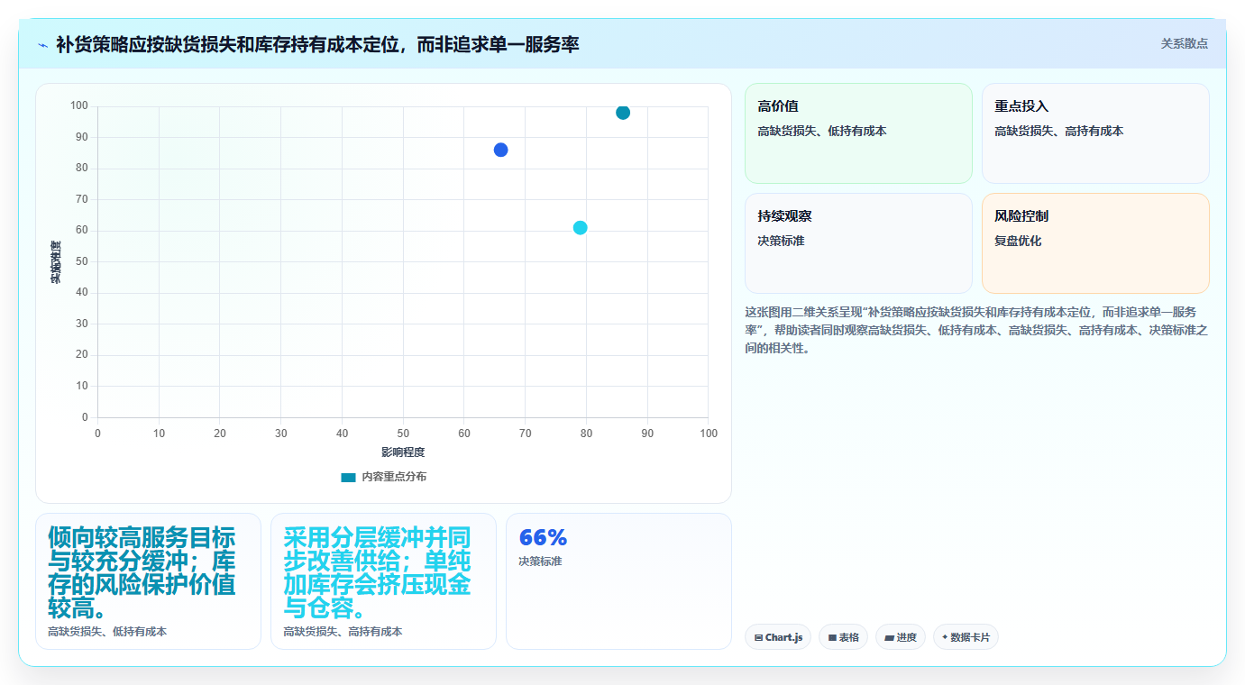Click the card starting 倾向较高服务目标

tap(148, 581)
